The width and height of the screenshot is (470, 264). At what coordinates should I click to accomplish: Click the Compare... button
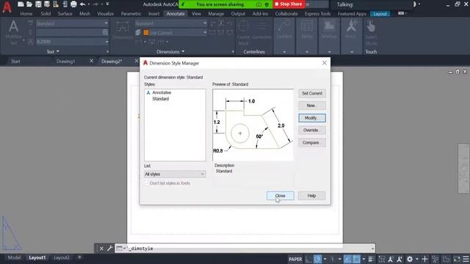[x=312, y=143]
